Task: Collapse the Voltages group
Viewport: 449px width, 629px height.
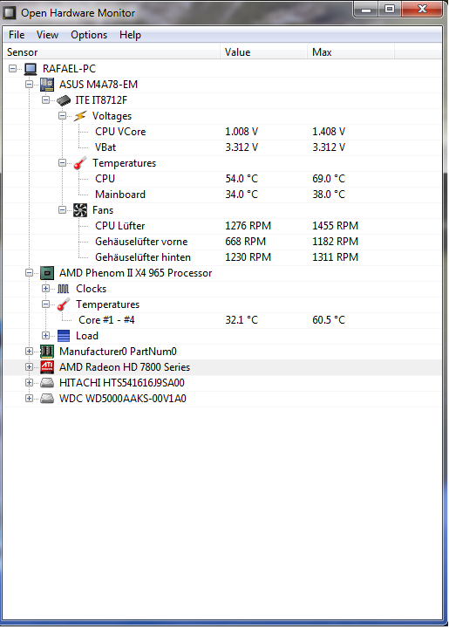Action: point(62,115)
